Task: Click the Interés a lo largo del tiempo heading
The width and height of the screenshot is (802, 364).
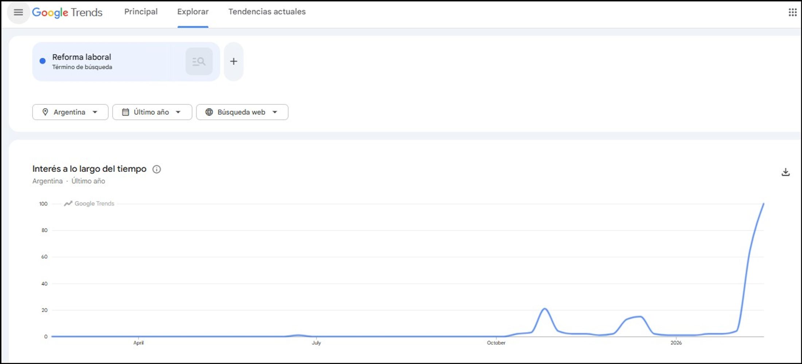Action: 89,169
